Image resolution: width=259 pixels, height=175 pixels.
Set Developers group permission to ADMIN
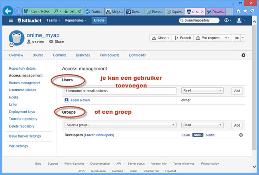coord(210,135)
